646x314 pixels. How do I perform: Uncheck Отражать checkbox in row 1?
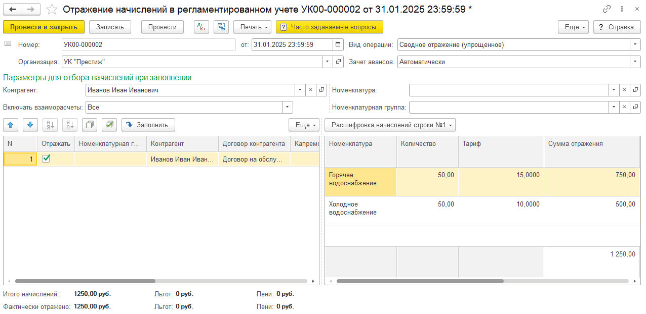[x=46, y=159]
